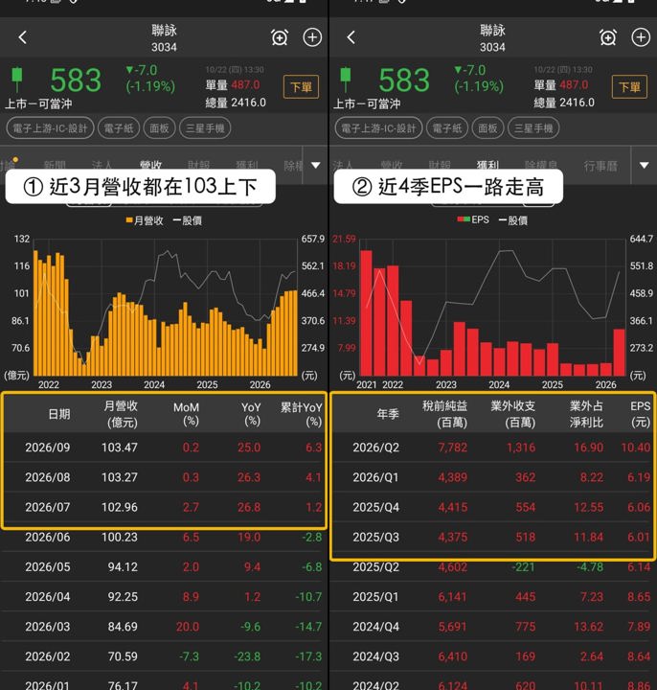Toggle 股價 legend on EPS chart
The height and width of the screenshot is (690, 657).
coord(513,220)
